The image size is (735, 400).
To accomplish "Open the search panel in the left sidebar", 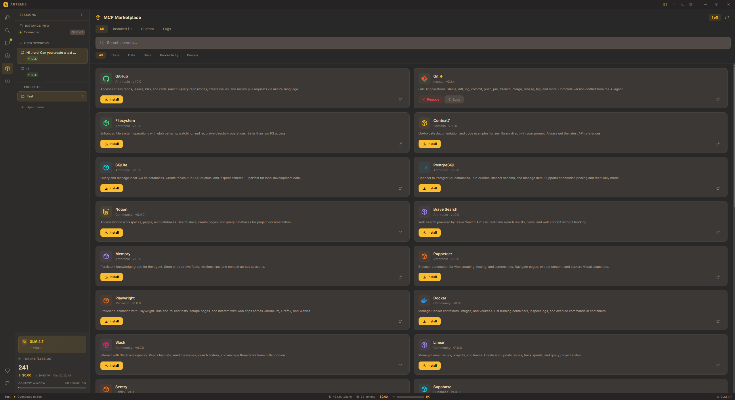I will click(7, 30).
